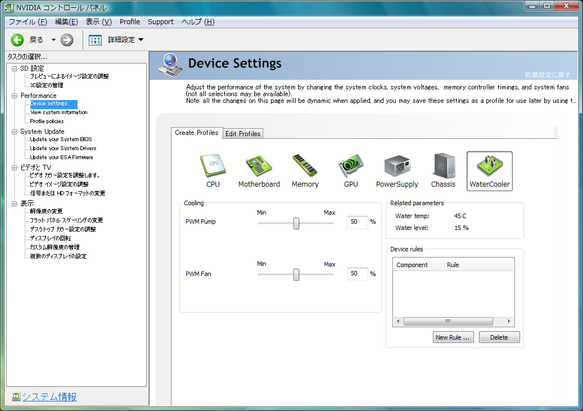Open the 編集(E) menu

(x=66, y=22)
